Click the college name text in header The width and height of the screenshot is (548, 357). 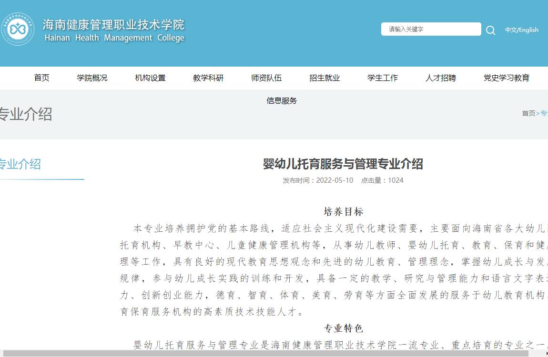113,30
